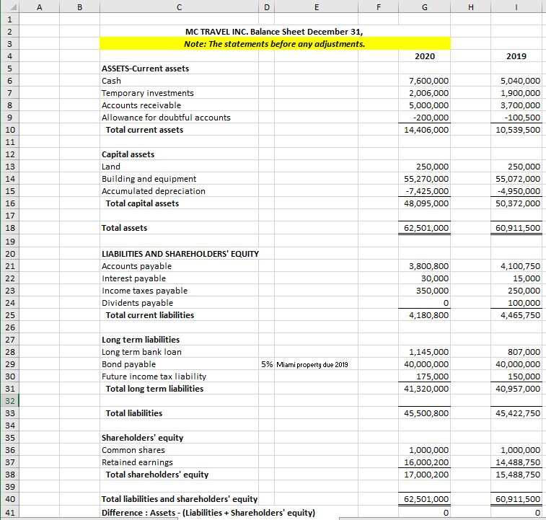
Task: Select 2020 Long term bank loan 1,145,000
Action: click(425, 352)
